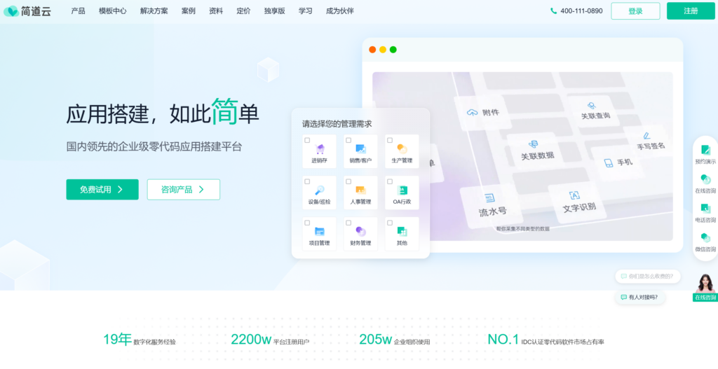718x369 pixels.
Task: Check the 其他 checkbox
Action: (x=390, y=223)
